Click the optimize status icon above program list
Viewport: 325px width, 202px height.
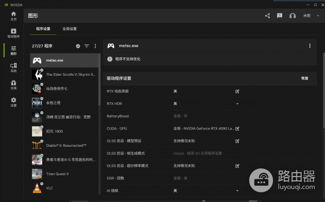click(x=78, y=46)
